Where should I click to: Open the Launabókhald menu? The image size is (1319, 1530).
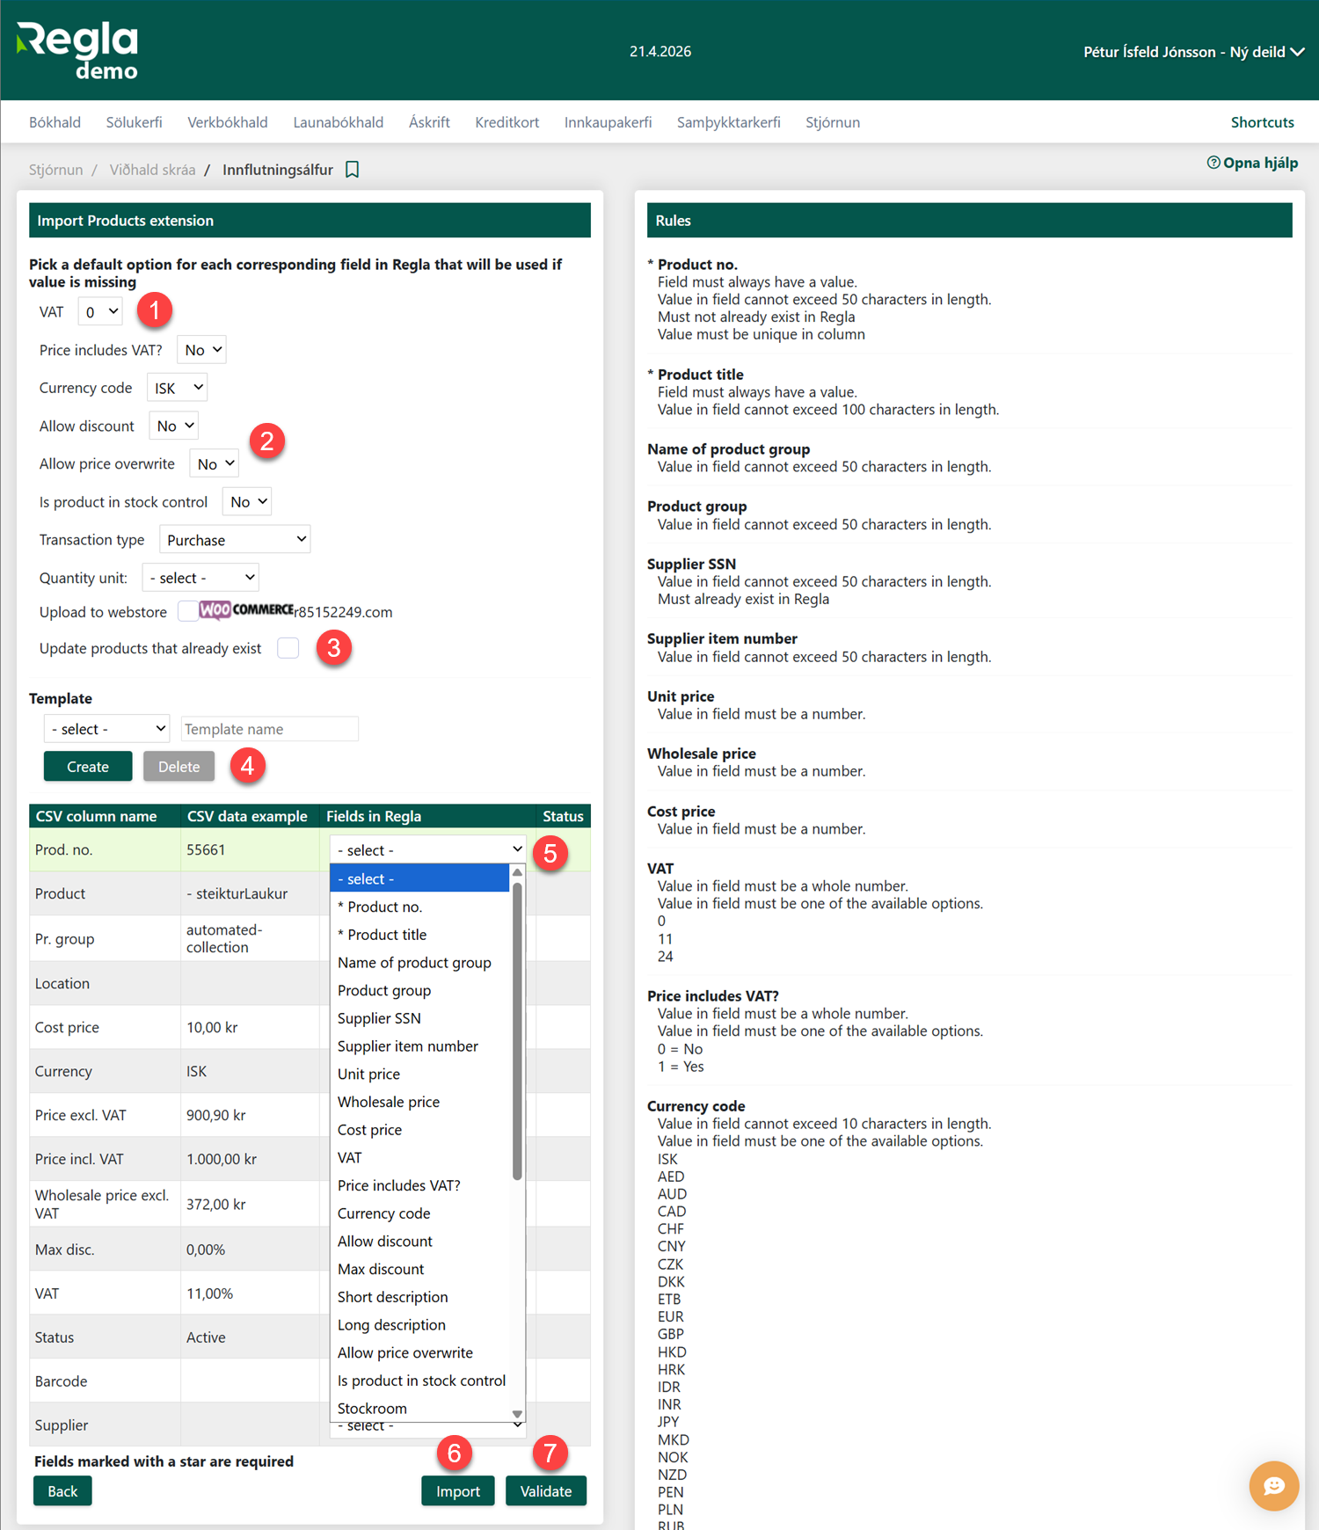click(338, 122)
